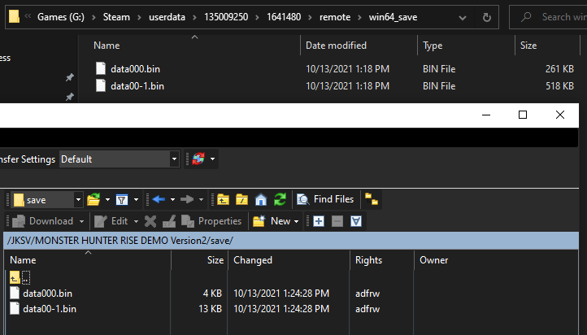
Task: Sort remote files by Size column
Action: coord(215,260)
